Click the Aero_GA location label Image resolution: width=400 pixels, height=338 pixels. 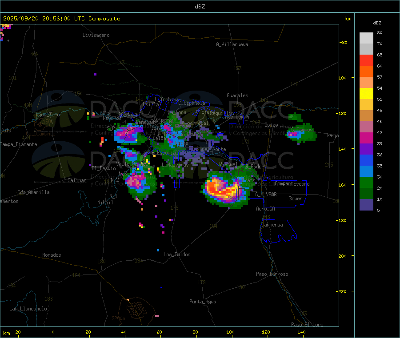266,209
